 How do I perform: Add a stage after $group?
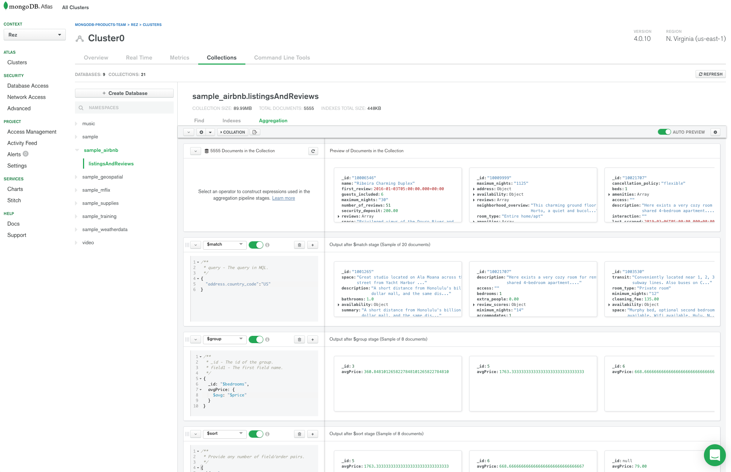[313, 339]
